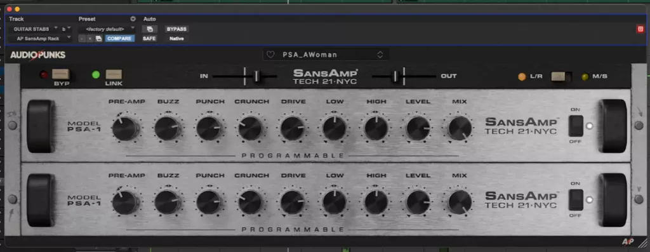Click the Native plugin format button

(x=176, y=39)
